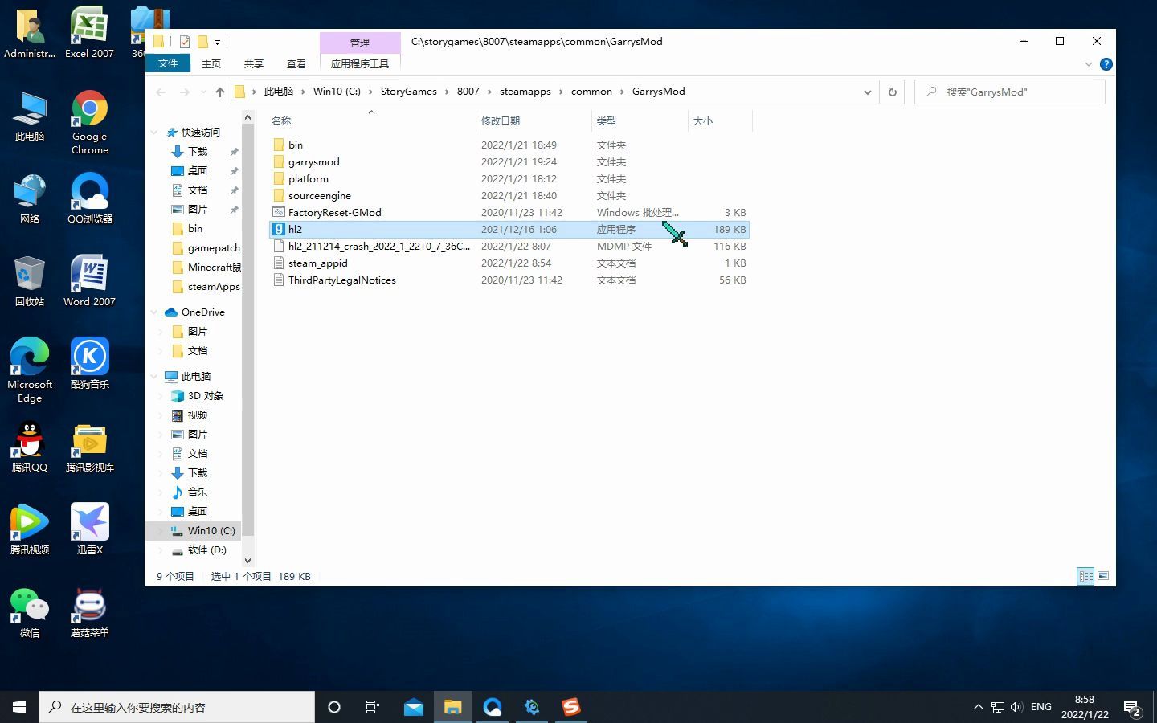
Task: Click steamapps in the breadcrumb path
Action: coord(525,92)
